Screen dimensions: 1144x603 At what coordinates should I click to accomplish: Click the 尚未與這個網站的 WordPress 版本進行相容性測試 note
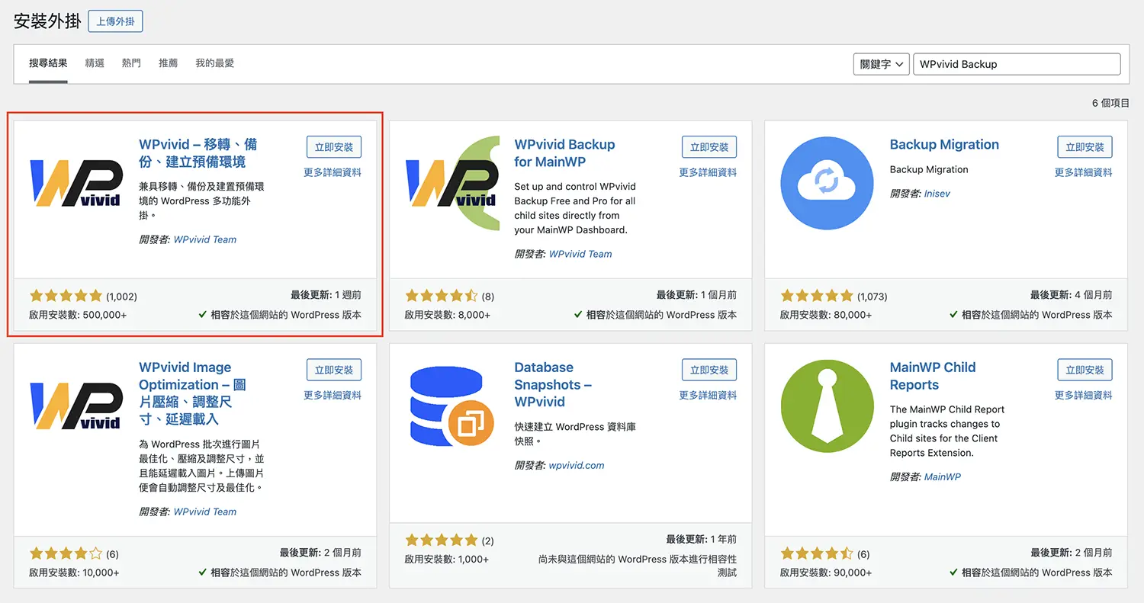(x=638, y=566)
